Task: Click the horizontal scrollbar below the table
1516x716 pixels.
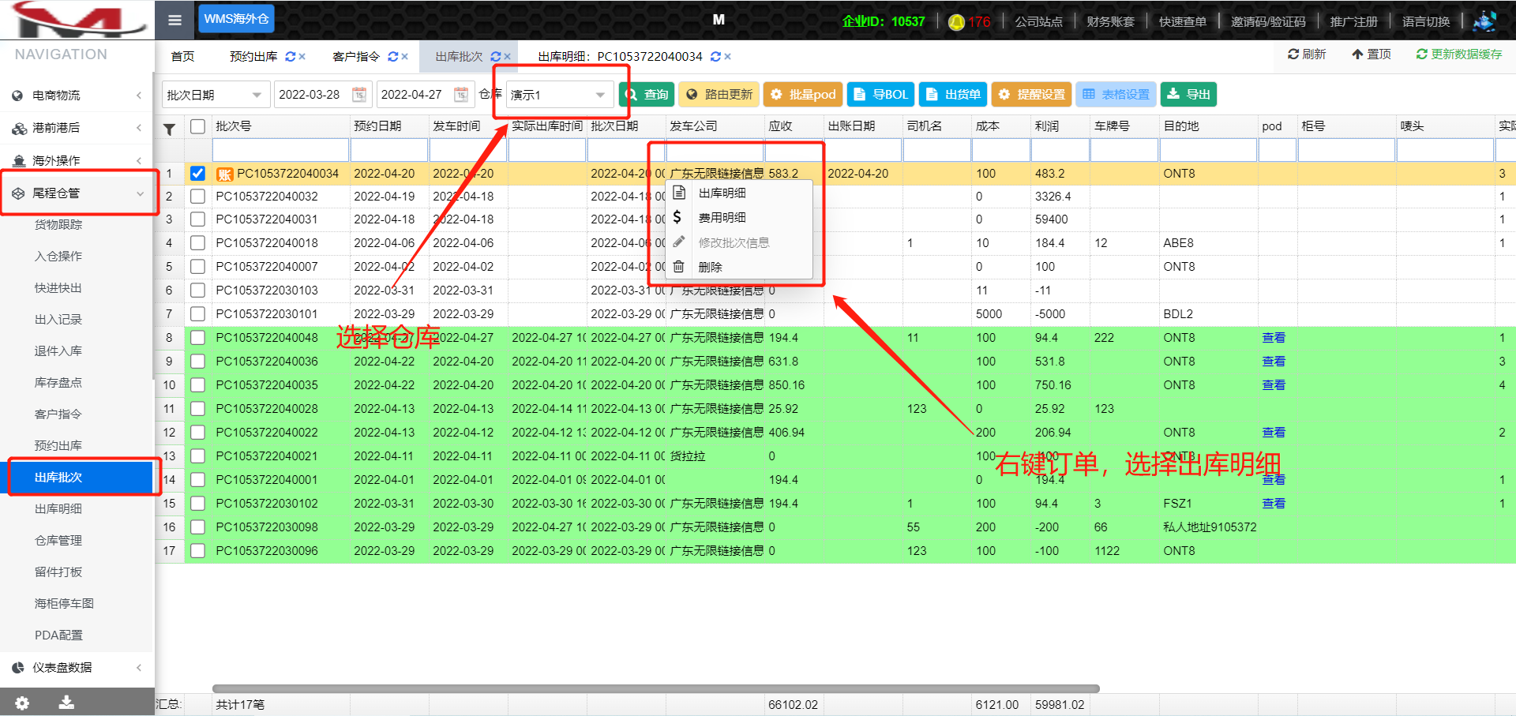Action: (x=655, y=688)
